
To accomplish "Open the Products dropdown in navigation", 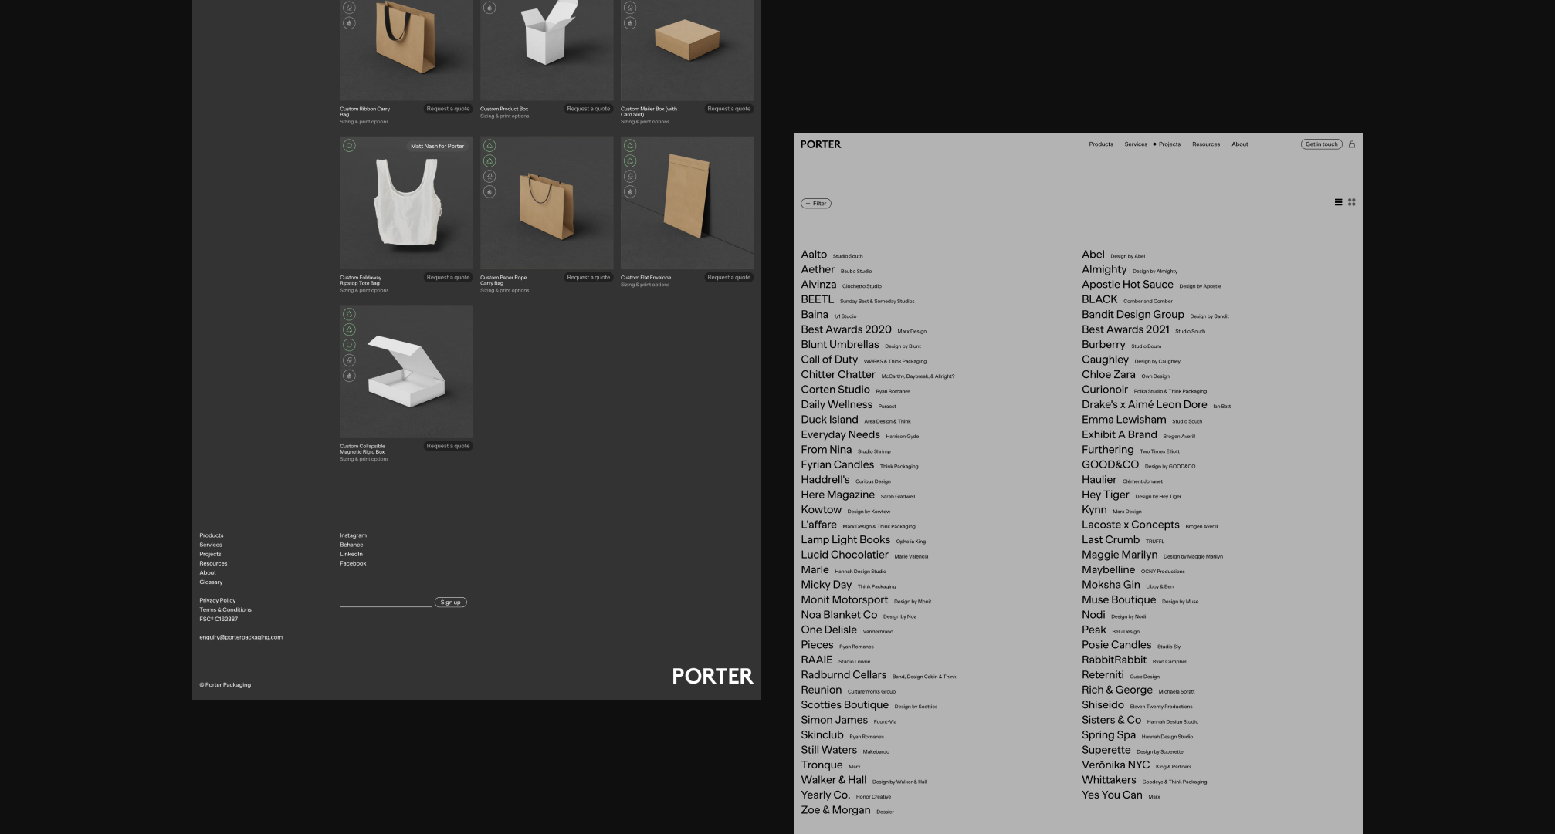I will 1101,144.
